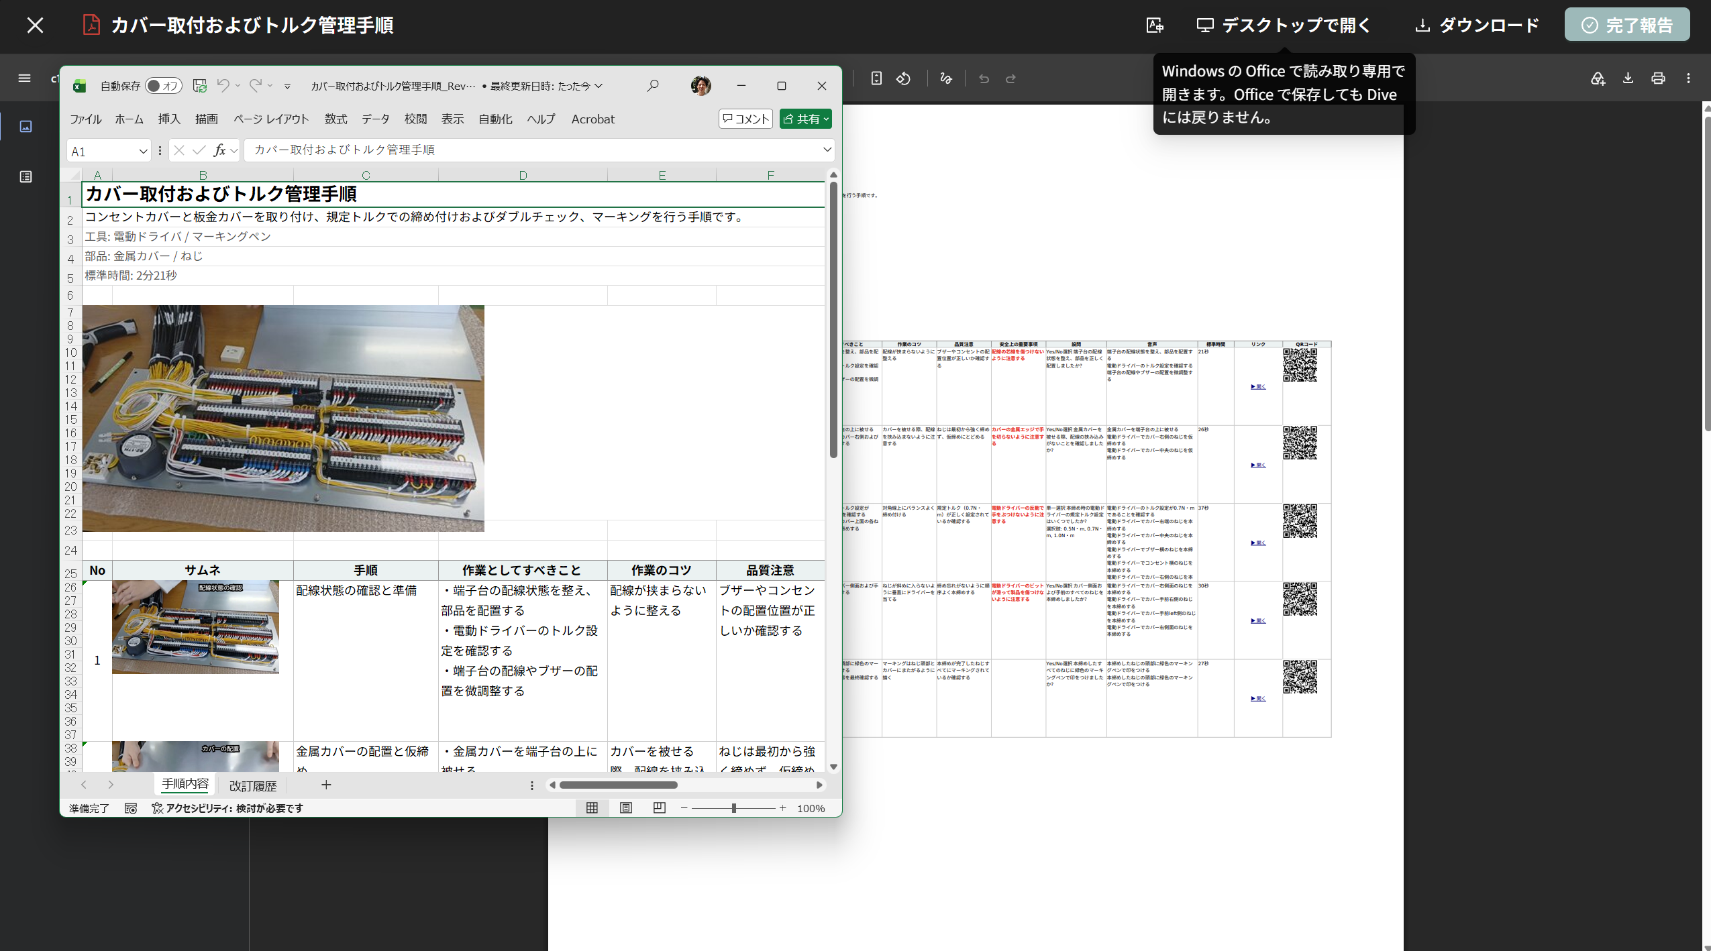This screenshot has height=951, width=1711.
Task: Click the rotate page icon in PDF toolbar
Action: pyautogui.click(x=904, y=78)
